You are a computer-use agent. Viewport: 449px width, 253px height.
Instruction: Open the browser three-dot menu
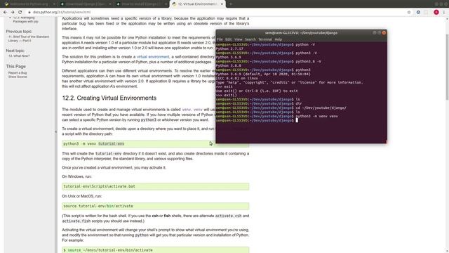tap(444, 12)
